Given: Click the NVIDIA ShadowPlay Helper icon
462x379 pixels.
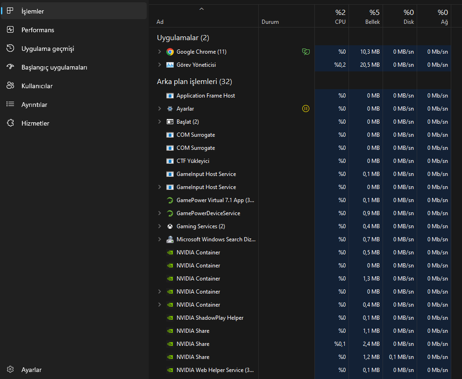Looking at the screenshot, I should point(170,318).
